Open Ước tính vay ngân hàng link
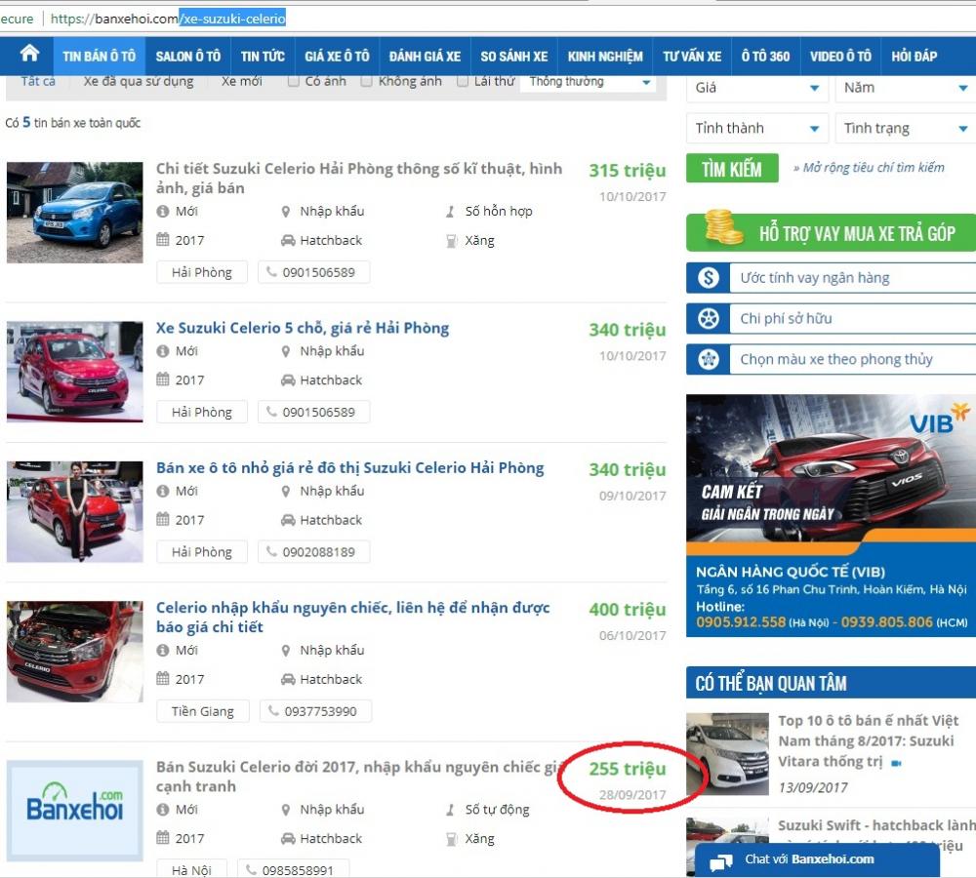 point(815,277)
